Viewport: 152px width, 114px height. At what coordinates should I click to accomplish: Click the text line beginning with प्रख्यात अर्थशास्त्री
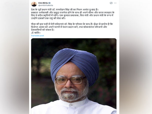[x=73, y=13]
